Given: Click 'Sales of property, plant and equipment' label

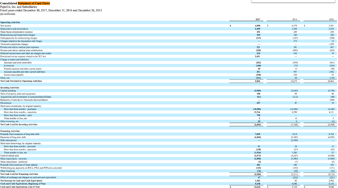Looking at the screenshot, I should click(x=18, y=94).
